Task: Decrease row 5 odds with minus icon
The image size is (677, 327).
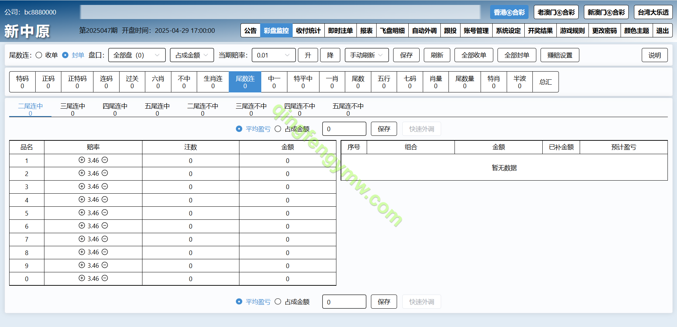Action: pyautogui.click(x=105, y=212)
